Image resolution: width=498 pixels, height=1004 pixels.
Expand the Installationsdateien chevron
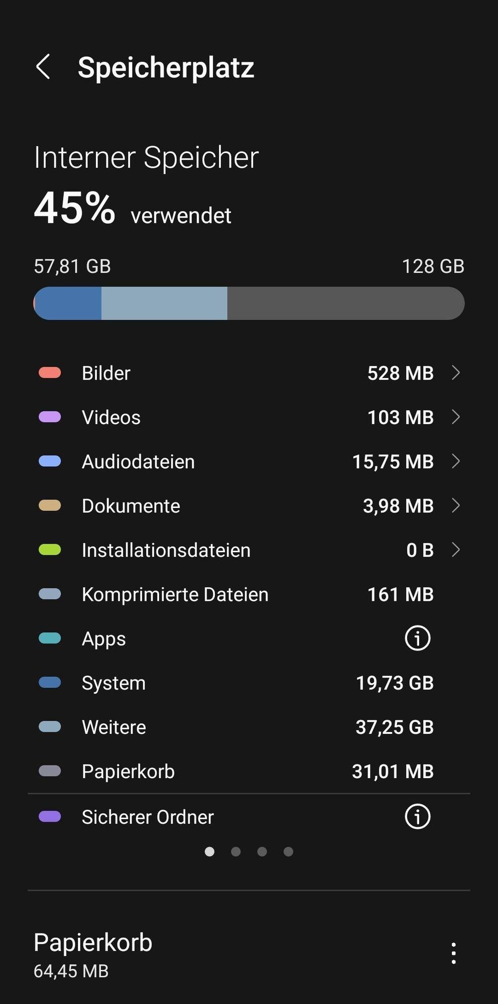tap(455, 550)
